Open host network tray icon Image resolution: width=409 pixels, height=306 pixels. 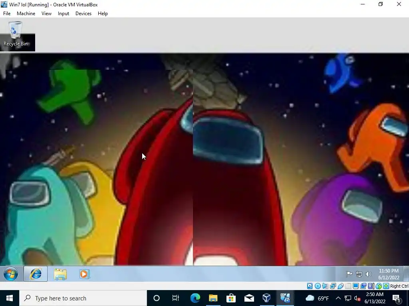click(x=348, y=298)
